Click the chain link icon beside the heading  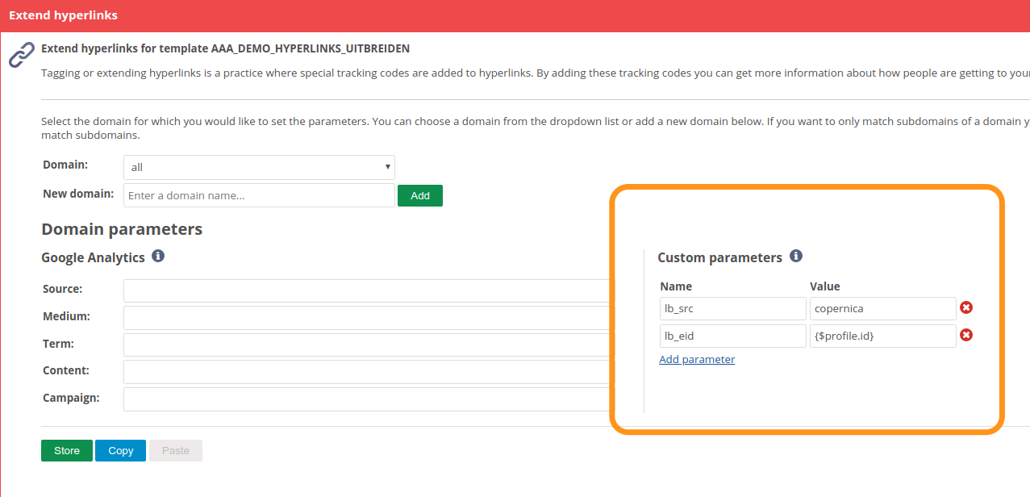(21, 55)
